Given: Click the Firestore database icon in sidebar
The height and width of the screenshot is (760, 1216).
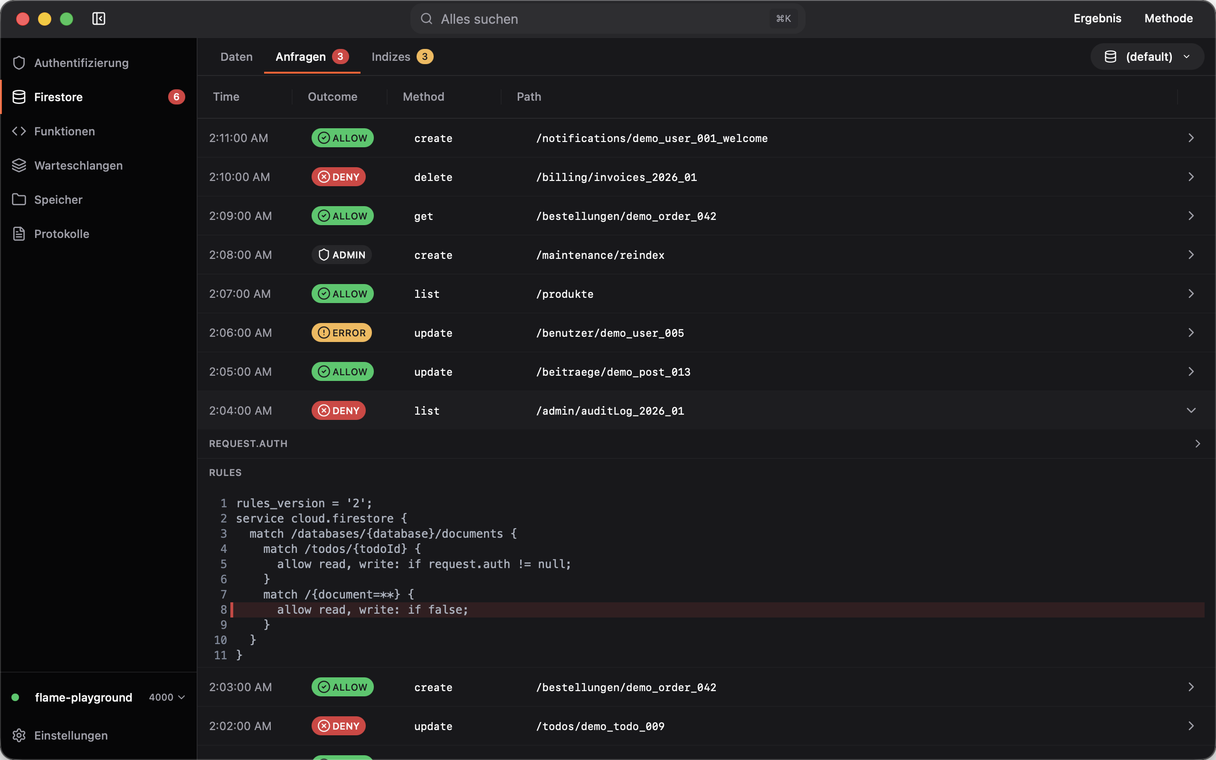Looking at the screenshot, I should click(19, 97).
